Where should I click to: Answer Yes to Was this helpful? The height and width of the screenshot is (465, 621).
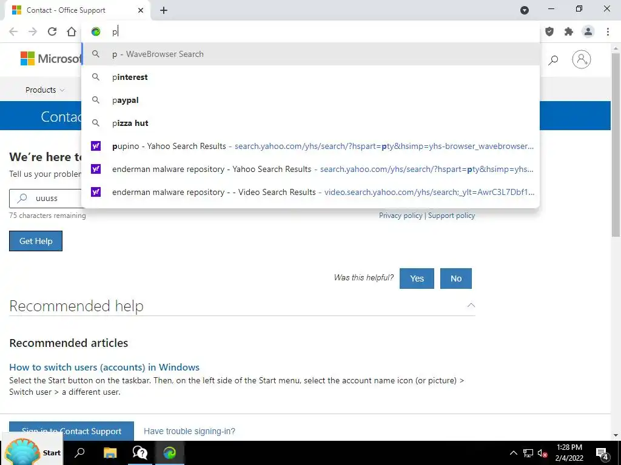pos(417,279)
